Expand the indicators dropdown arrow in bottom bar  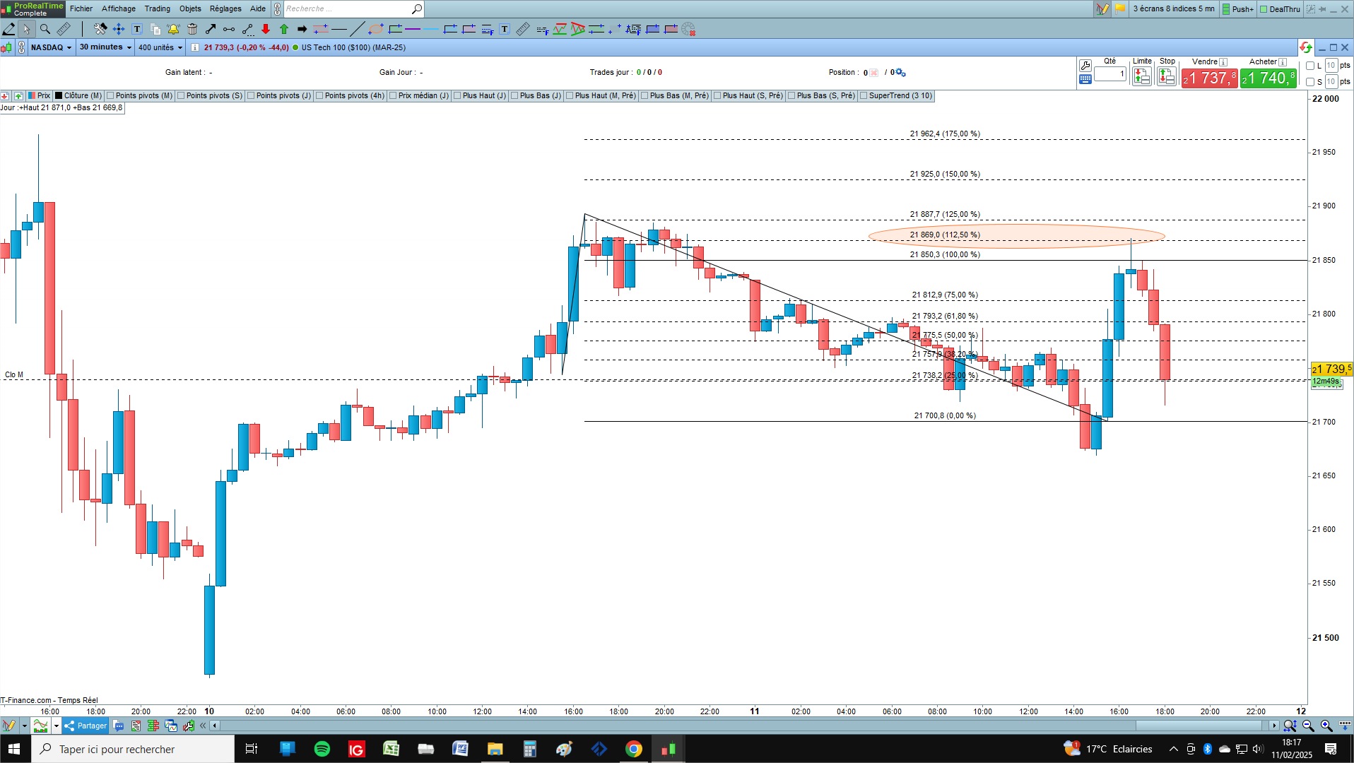click(x=56, y=726)
